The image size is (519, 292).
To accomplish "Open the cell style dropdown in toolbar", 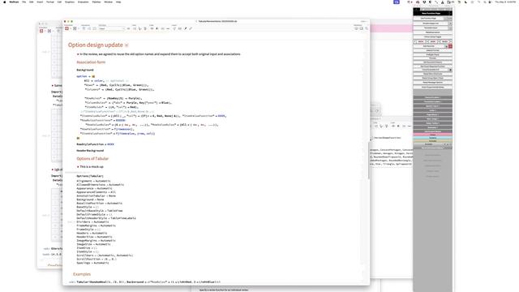I will click(112, 29).
